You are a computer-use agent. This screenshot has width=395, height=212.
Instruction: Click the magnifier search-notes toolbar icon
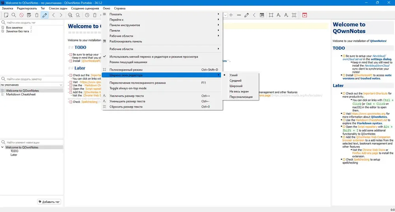13,15
